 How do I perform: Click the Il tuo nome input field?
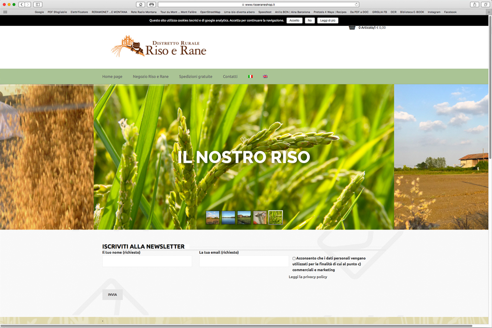147,261
